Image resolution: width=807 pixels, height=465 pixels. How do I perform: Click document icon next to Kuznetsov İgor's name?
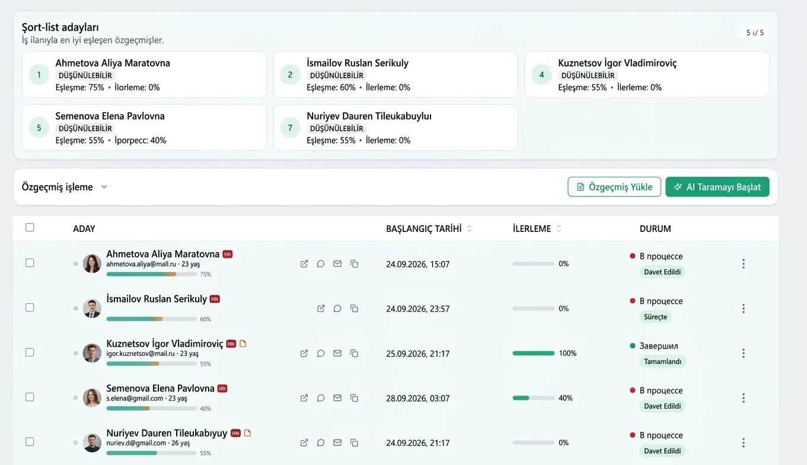click(243, 343)
